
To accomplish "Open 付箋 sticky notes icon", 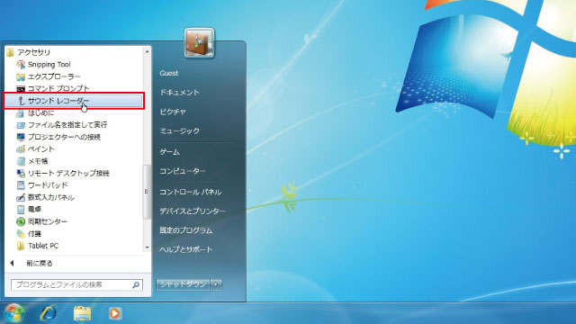I will coord(21,234).
